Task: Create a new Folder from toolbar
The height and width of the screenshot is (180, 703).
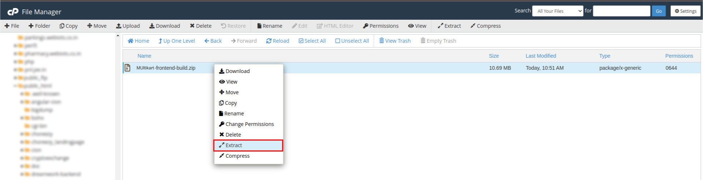Action: coord(39,26)
